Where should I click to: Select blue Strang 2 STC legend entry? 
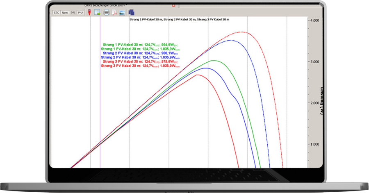pos(140,53)
